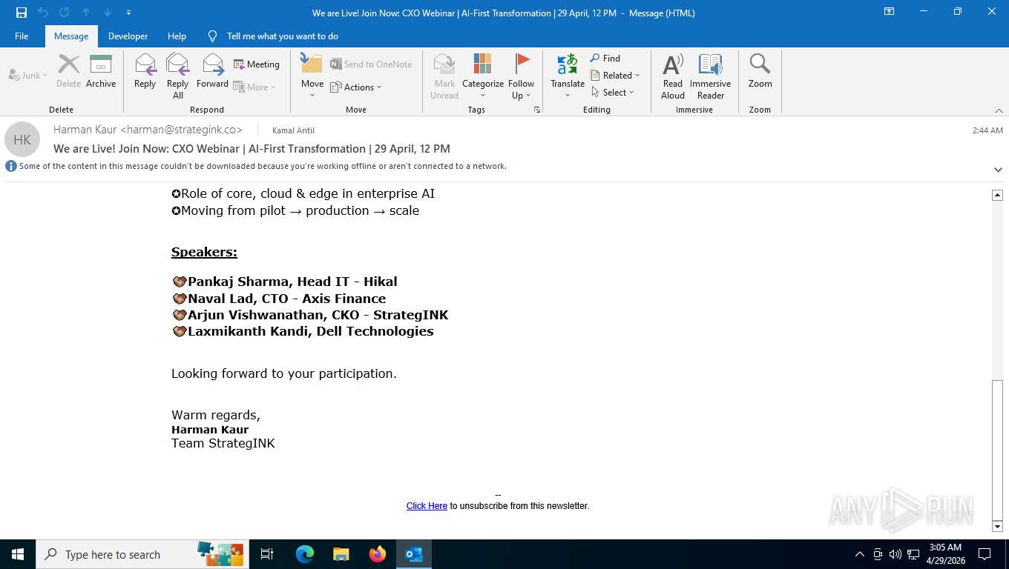Click the Speakers: heading
The image size is (1009, 569).
coord(204,252)
